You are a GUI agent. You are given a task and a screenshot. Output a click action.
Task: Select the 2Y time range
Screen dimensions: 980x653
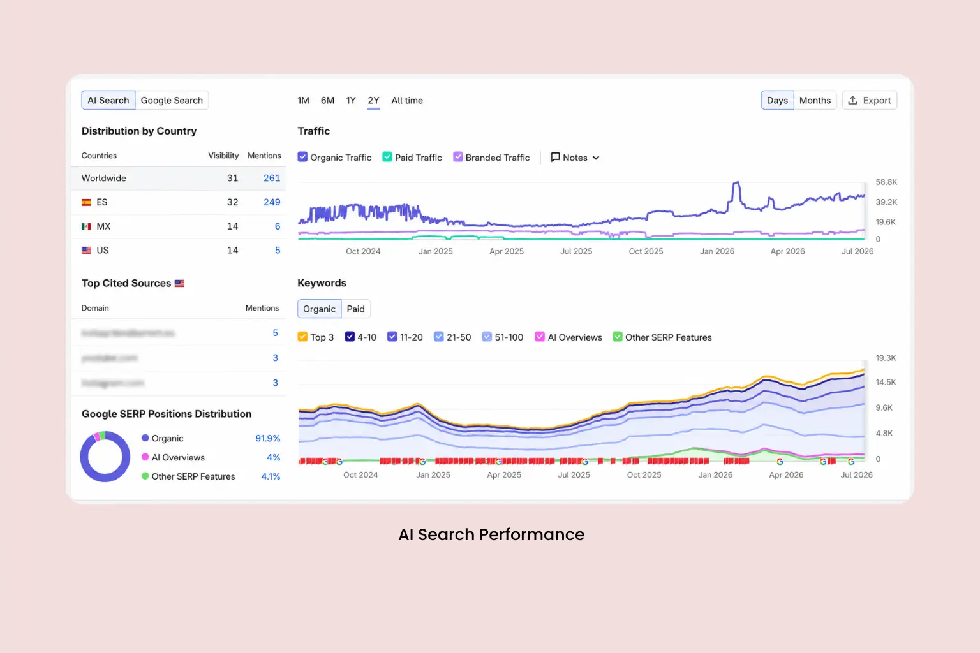click(374, 100)
